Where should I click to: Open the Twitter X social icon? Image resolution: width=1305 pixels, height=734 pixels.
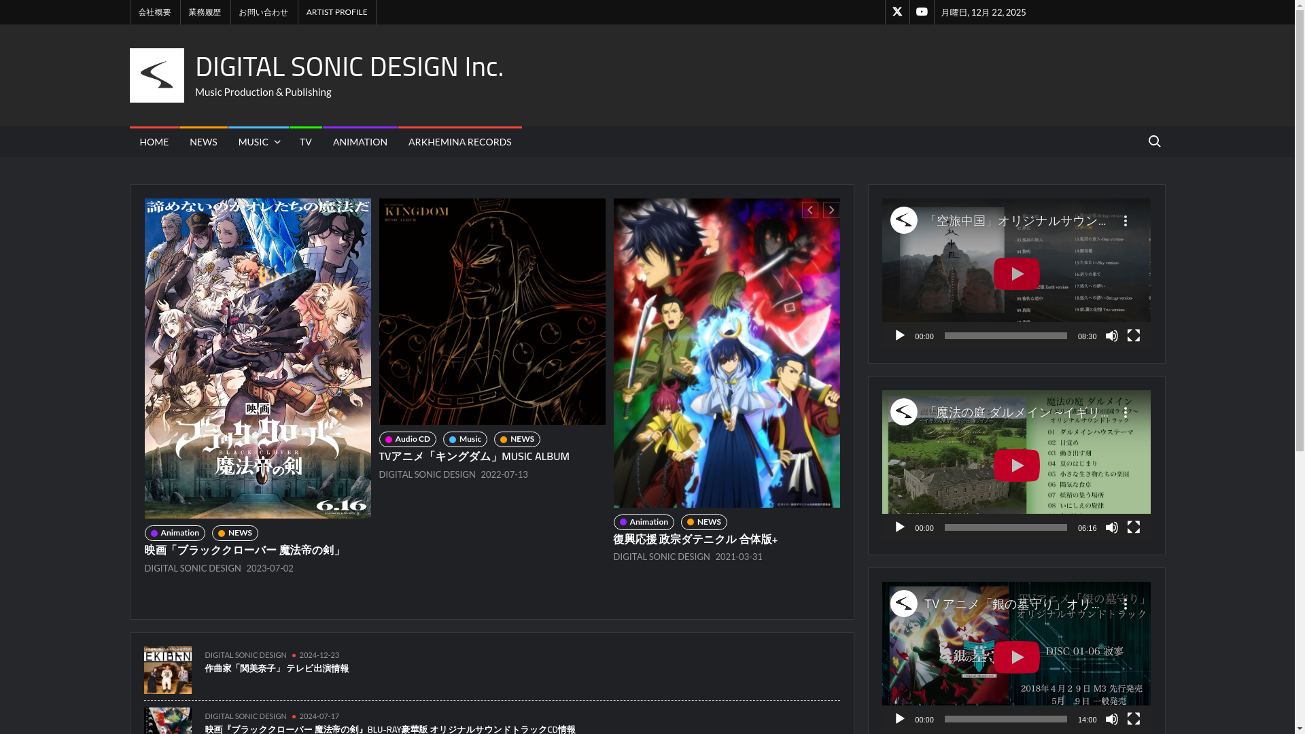click(897, 12)
